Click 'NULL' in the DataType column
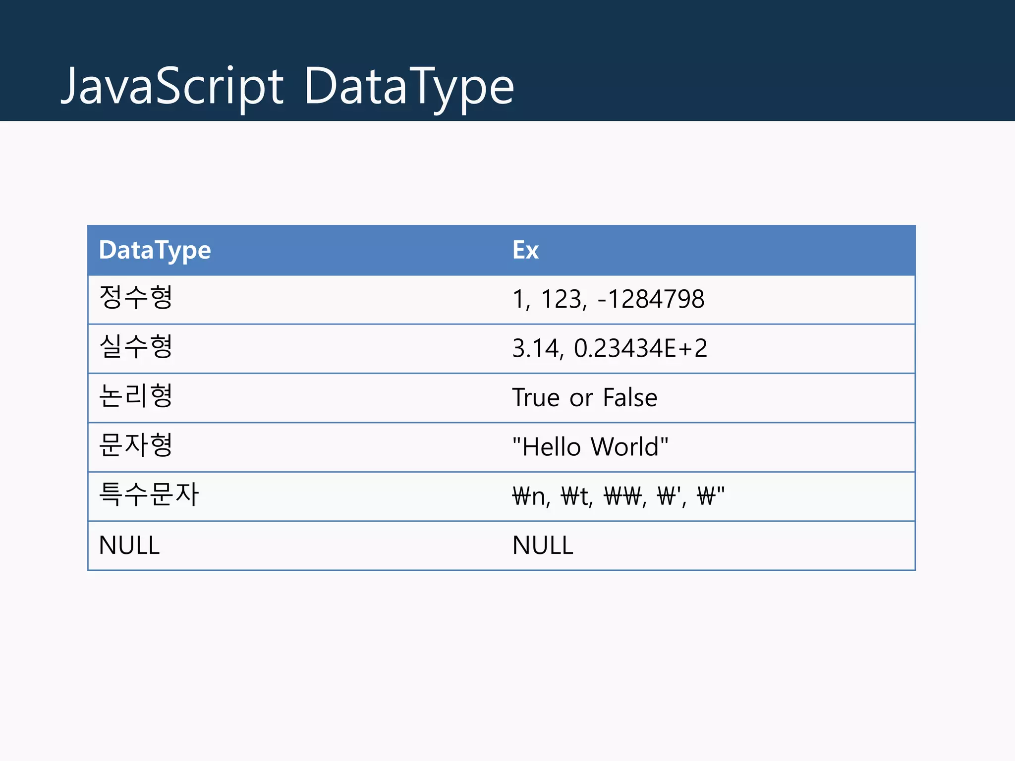 295,545
